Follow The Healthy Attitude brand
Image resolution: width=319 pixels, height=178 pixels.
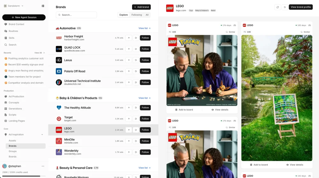coord(145,108)
